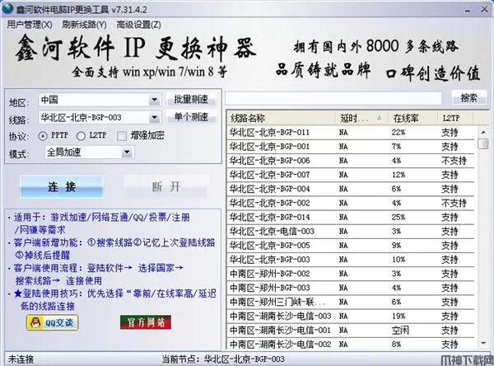Select row 华北区-北京-BGP-001
Image resolution: width=494 pixels, height=366 pixels.
(351, 147)
